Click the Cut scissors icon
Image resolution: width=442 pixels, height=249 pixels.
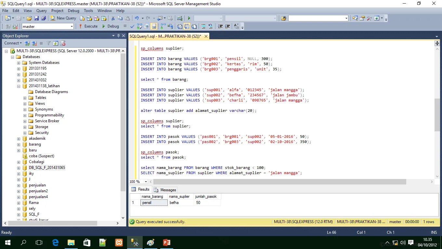(x=113, y=18)
